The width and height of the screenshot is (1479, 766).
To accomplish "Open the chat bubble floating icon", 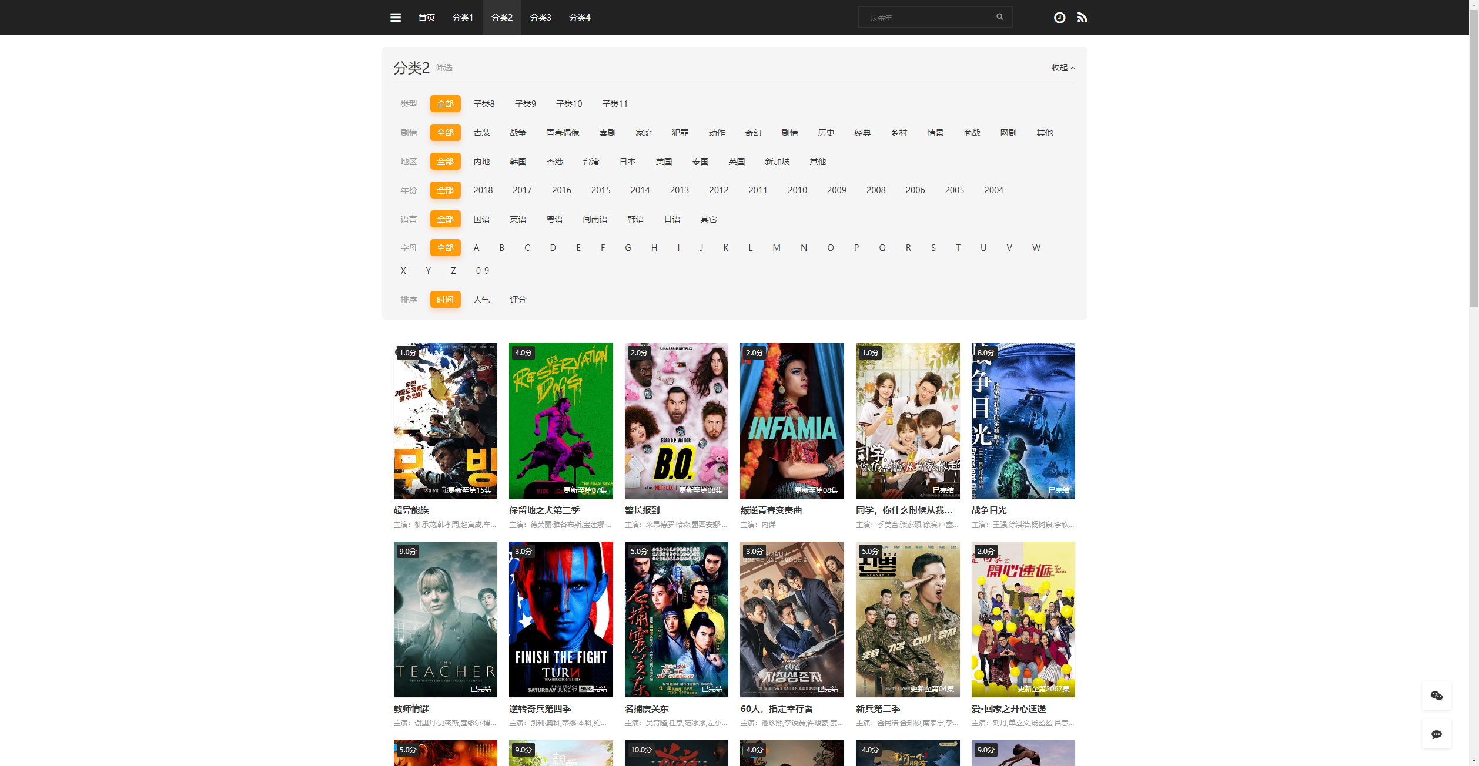I will click(1436, 734).
